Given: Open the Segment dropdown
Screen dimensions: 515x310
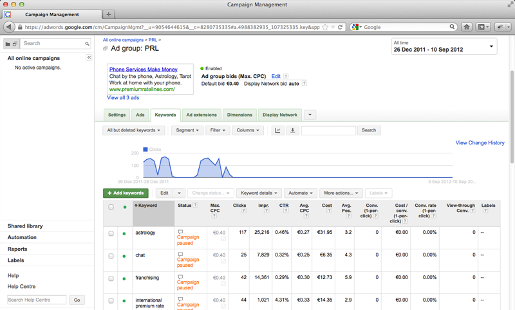Looking at the screenshot, I should coord(187,130).
